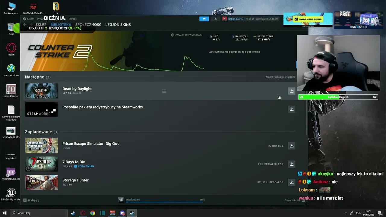Click the Storage Hunter thumbnail
This screenshot has height=217, width=386.
click(41, 182)
